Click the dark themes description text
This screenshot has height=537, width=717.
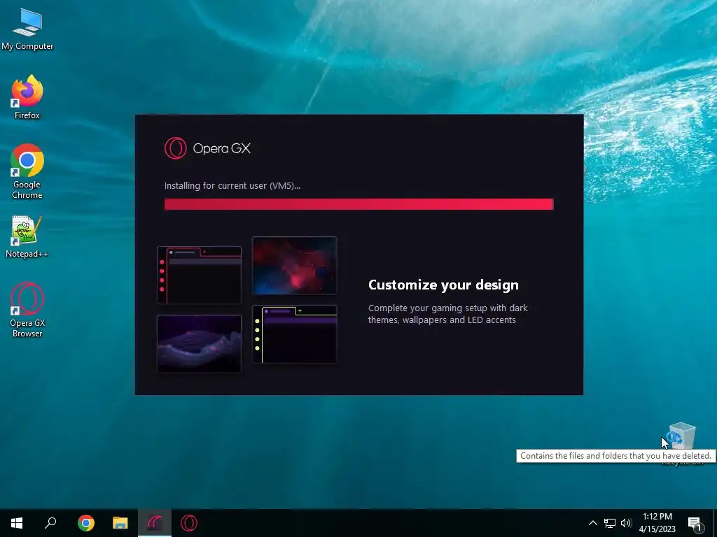click(447, 314)
